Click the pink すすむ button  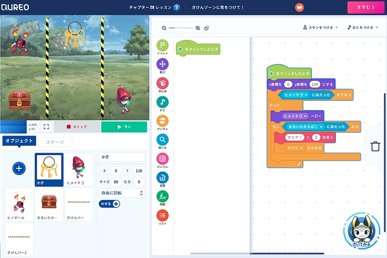click(x=366, y=7)
